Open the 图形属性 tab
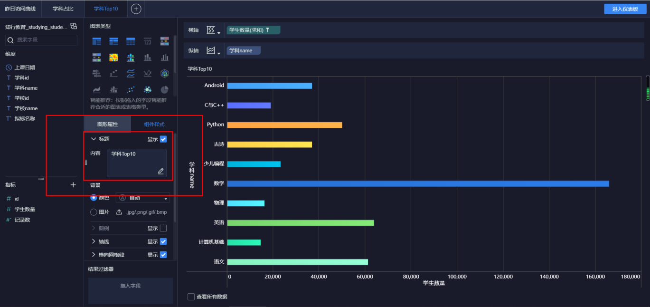The width and height of the screenshot is (650, 307). 107,124
